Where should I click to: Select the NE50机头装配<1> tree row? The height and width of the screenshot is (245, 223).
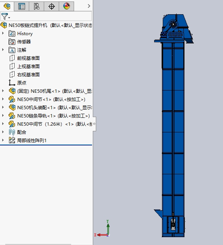pyautogui.click(x=55, y=107)
